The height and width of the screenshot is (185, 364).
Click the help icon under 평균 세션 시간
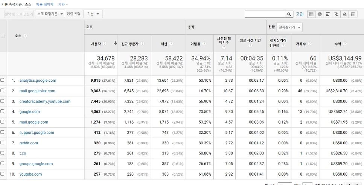click(x=250, y=46)
